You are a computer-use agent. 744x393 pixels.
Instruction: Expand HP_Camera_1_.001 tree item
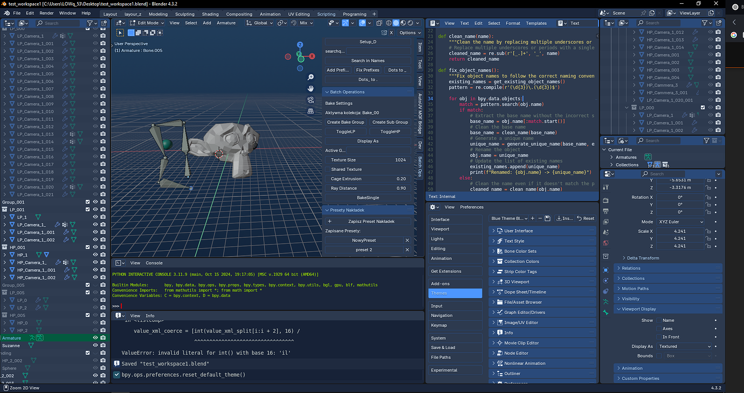pyautogui.click(x=5, y=270)
